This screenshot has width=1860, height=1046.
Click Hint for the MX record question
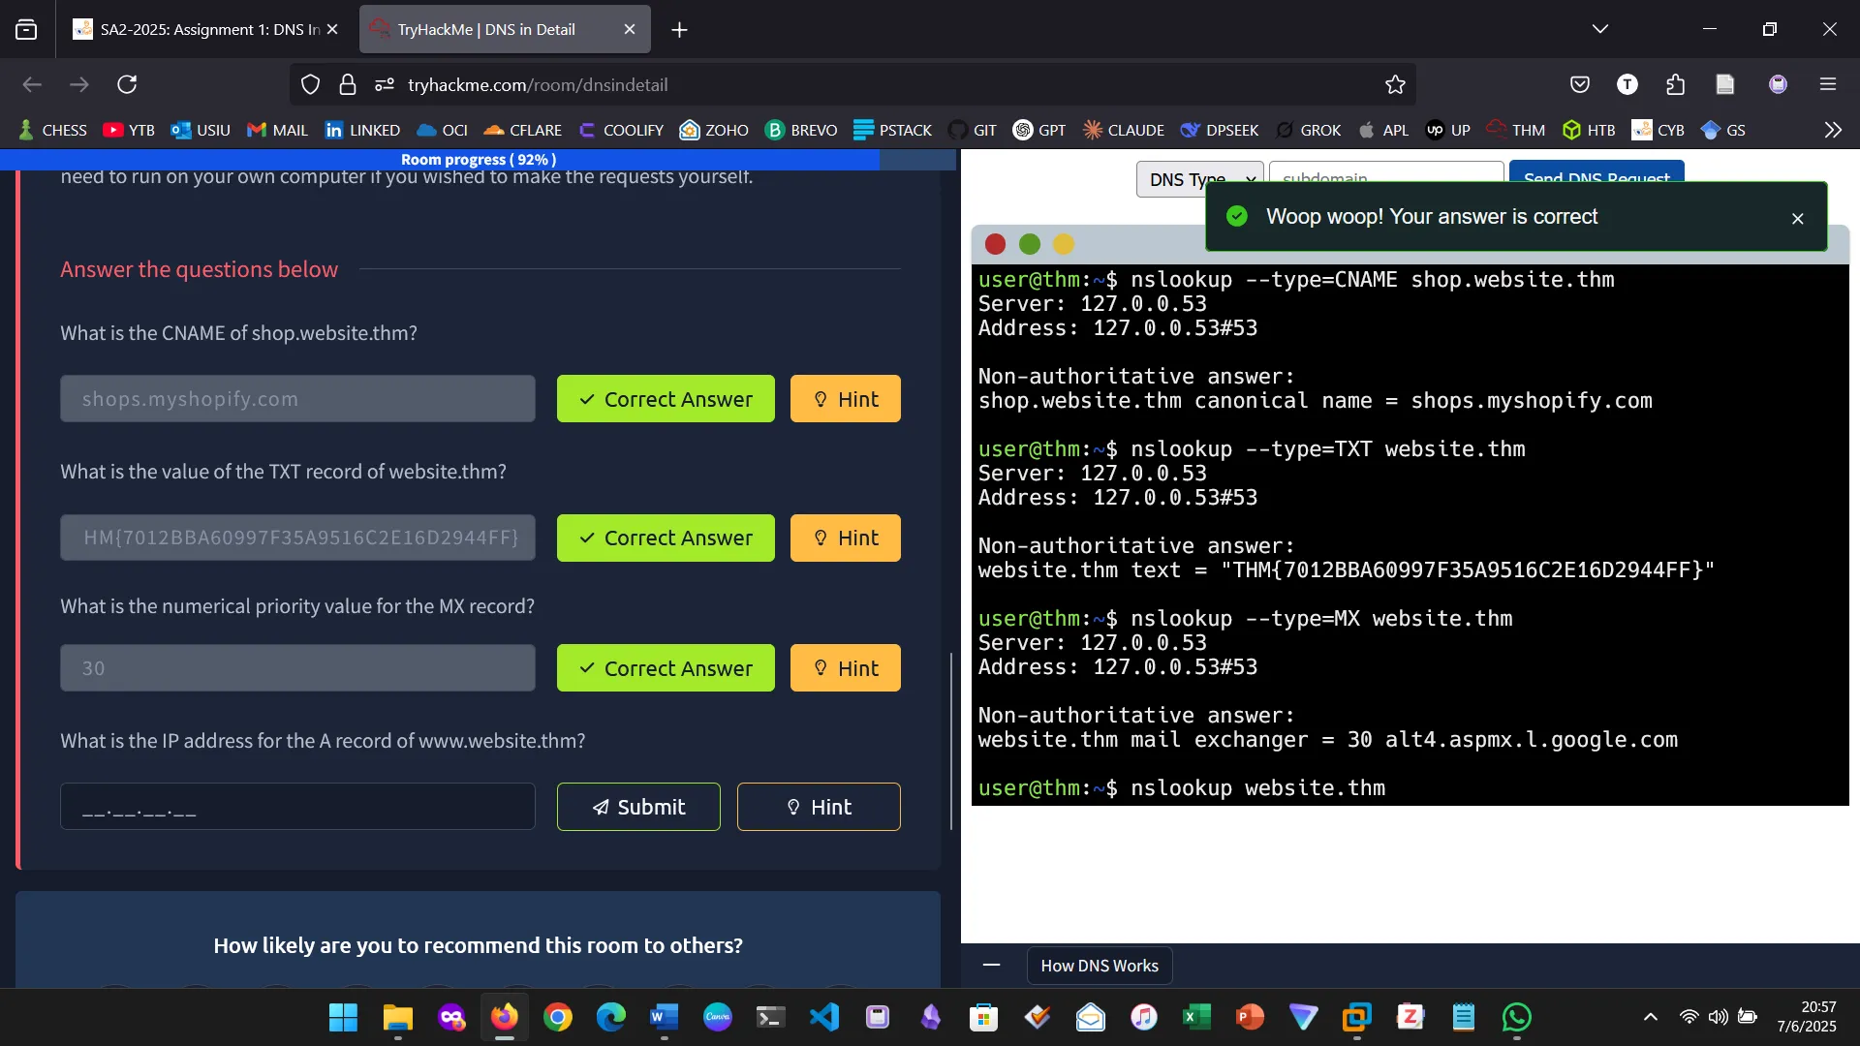[x=844, y=667]
